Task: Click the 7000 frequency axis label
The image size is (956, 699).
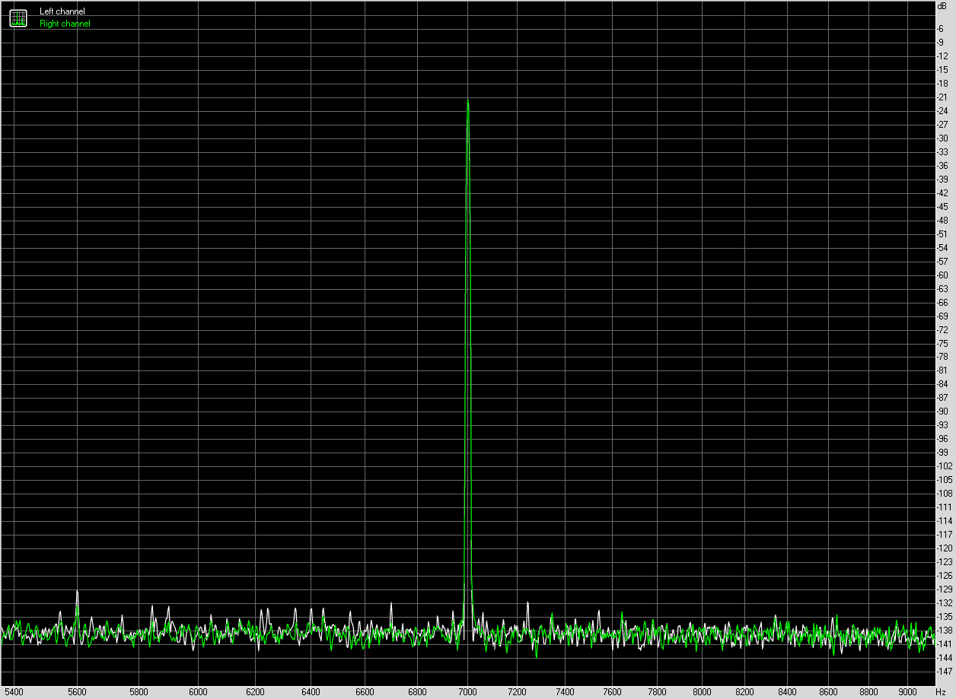Action: point(467,691)
